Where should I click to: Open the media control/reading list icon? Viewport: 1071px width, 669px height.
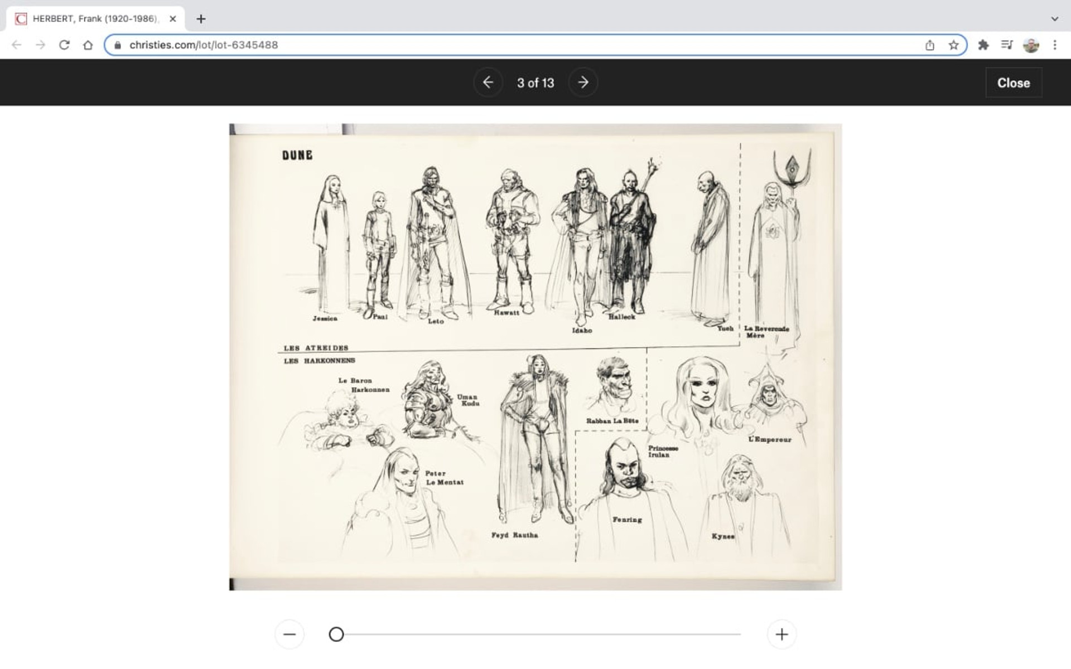(1007, 45)
